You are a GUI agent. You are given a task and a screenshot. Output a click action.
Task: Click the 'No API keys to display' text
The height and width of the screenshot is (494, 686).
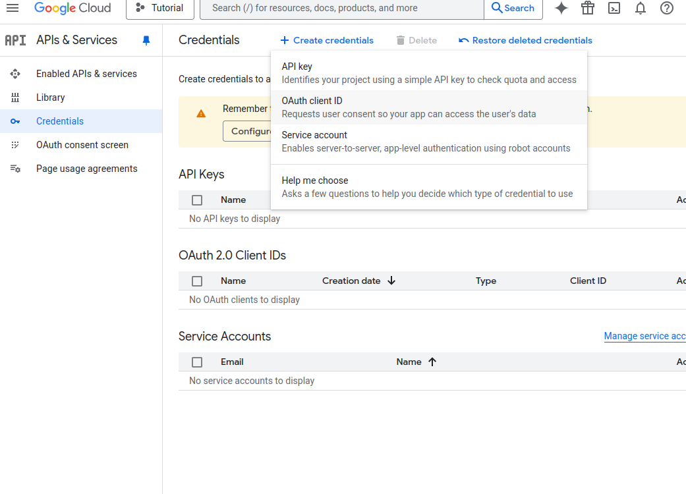[235, 219]
